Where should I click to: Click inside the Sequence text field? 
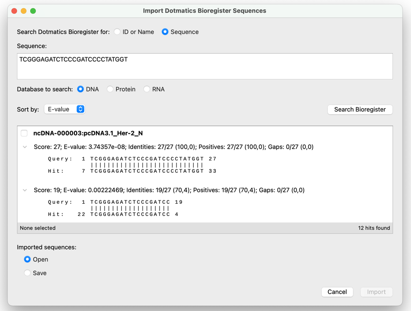point(205,66)
